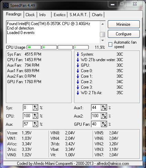Click the System temperature down arrow icon
This screenshot has height=168, width=146.
coord(78,54)
